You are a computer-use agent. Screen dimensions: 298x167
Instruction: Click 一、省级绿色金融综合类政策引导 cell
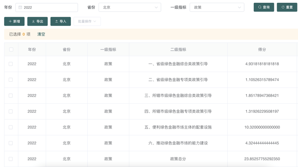(178, 64)
